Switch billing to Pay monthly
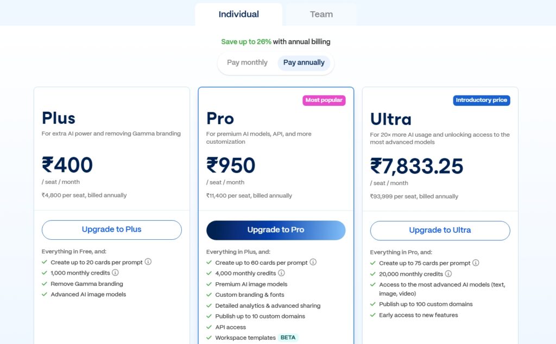The image size is (556, 344). [x=247, y=62]
